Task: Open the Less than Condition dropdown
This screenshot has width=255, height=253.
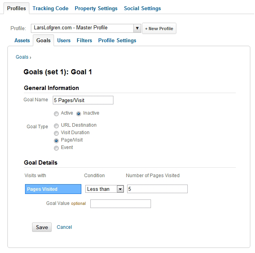Action: pos(104,189)
